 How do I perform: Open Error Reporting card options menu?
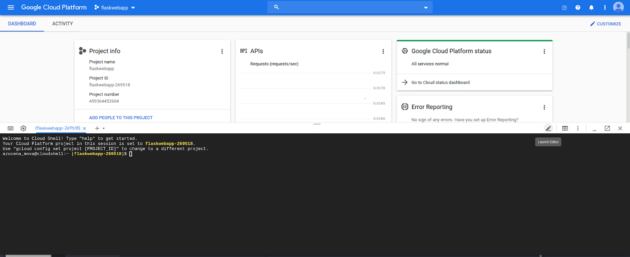544,107
